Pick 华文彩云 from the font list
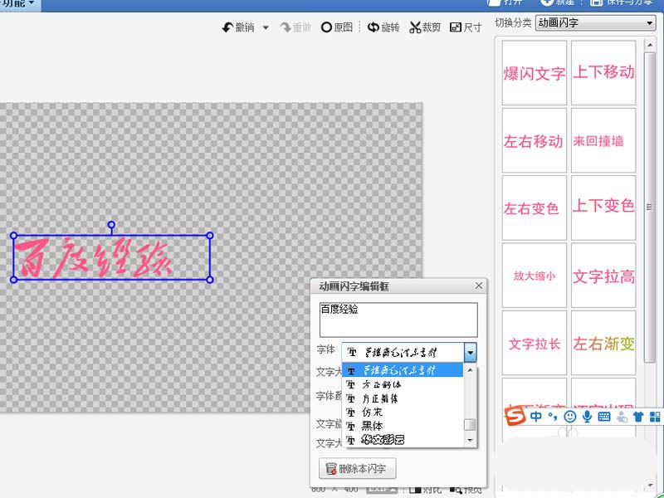 click(403, 440)
